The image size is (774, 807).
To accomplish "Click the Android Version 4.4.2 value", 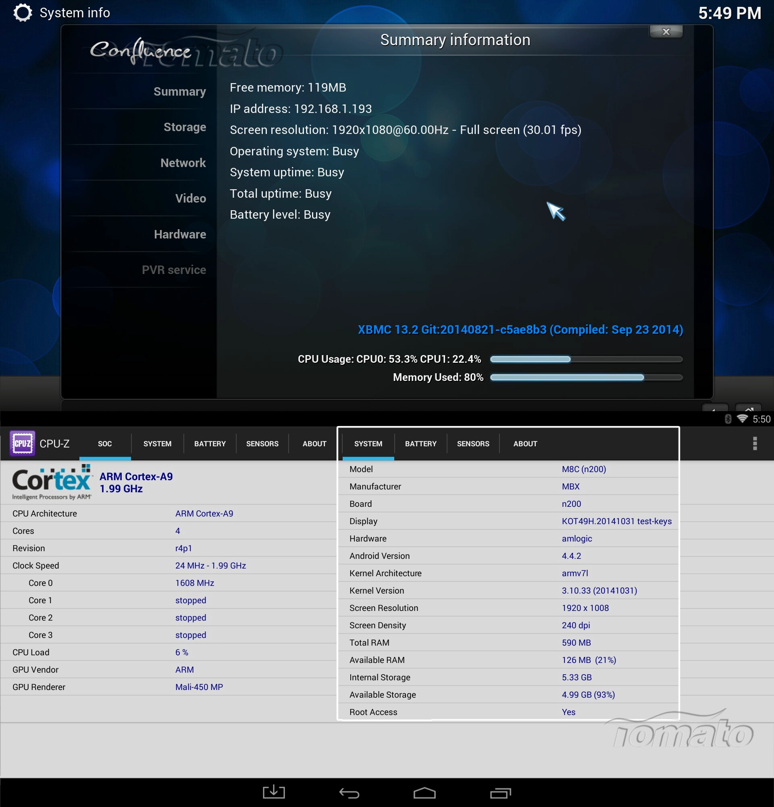I will tap(571, 556).
